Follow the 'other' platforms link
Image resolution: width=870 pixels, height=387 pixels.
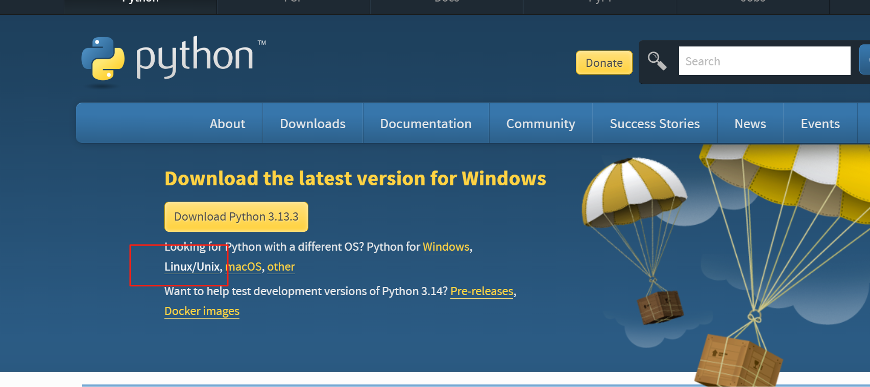(x=281, y=267)
